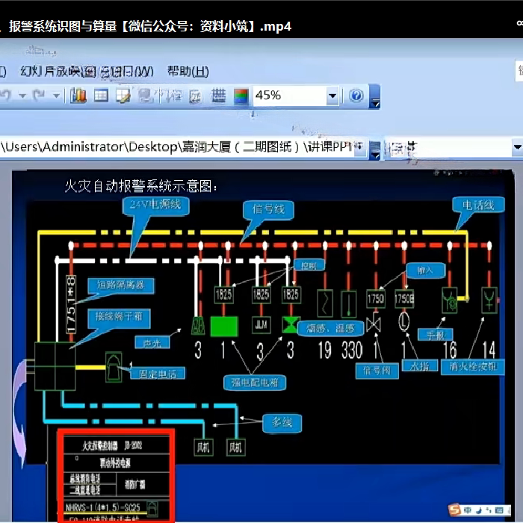
Task: Click the vertical 1751*8 label
Action: coord(71,304)
